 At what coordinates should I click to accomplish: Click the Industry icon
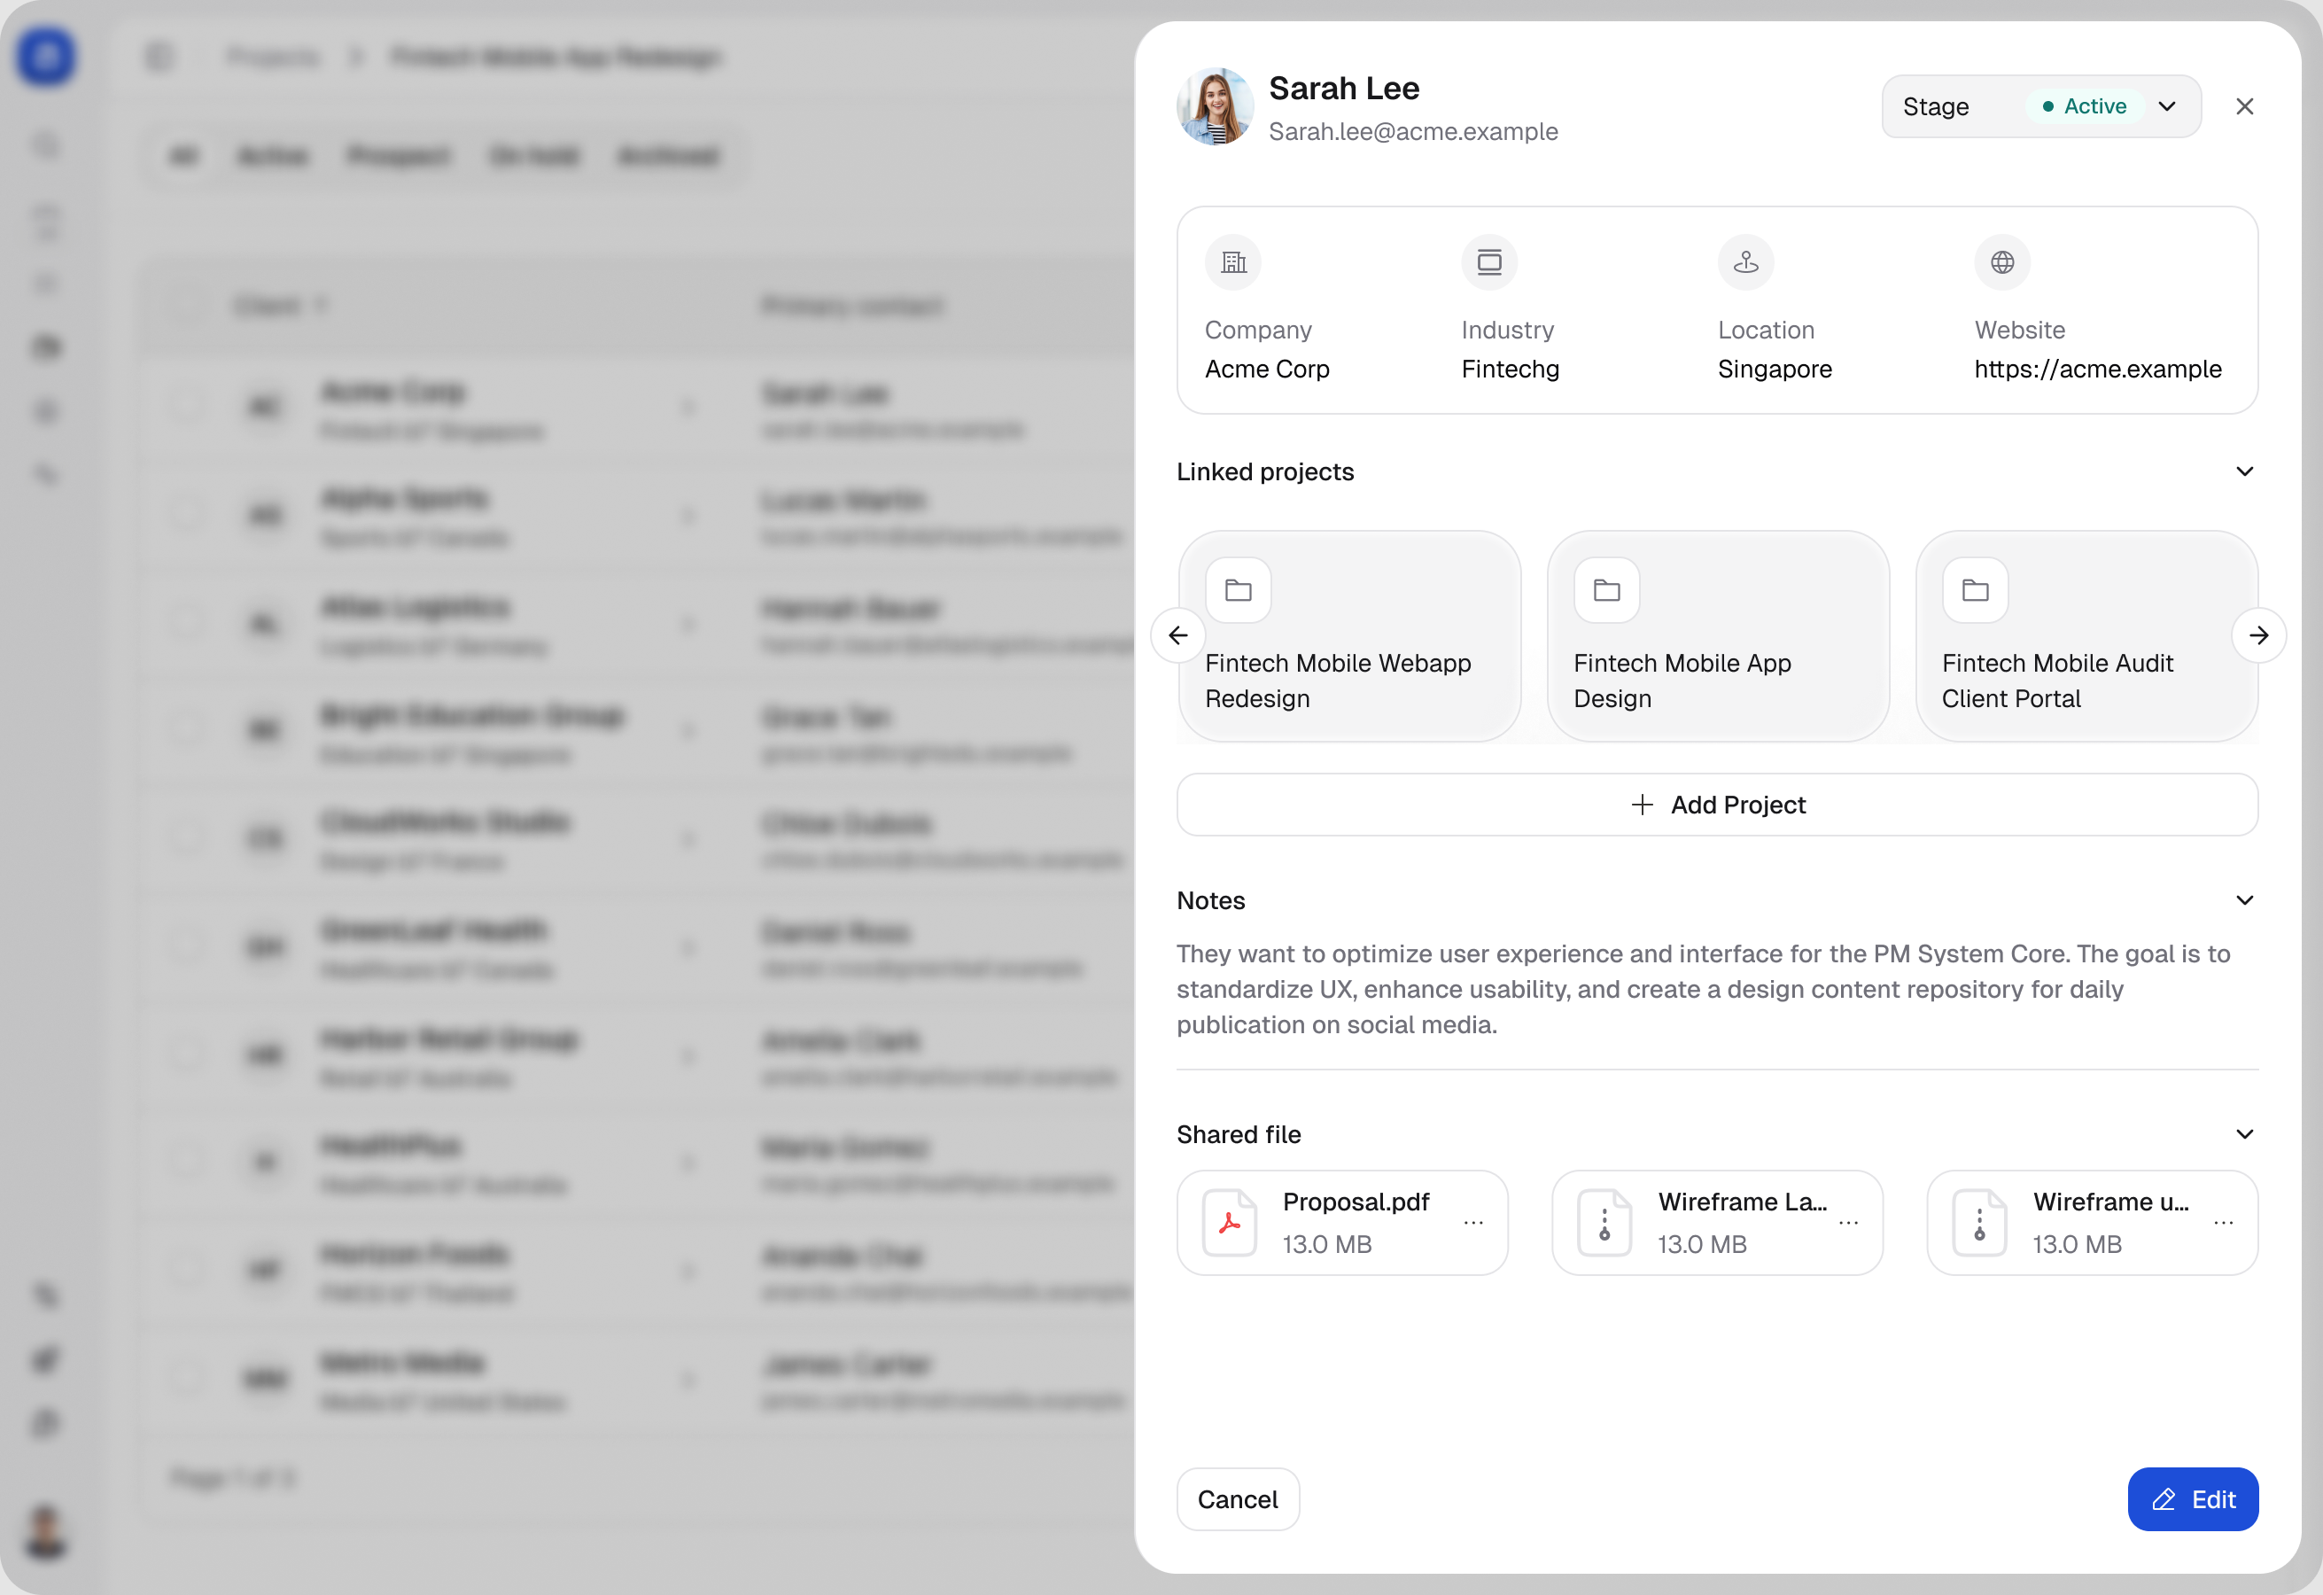click(x=1489, y=262)
